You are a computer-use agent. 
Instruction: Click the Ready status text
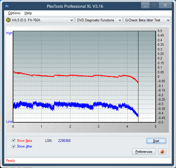(10, 161)
